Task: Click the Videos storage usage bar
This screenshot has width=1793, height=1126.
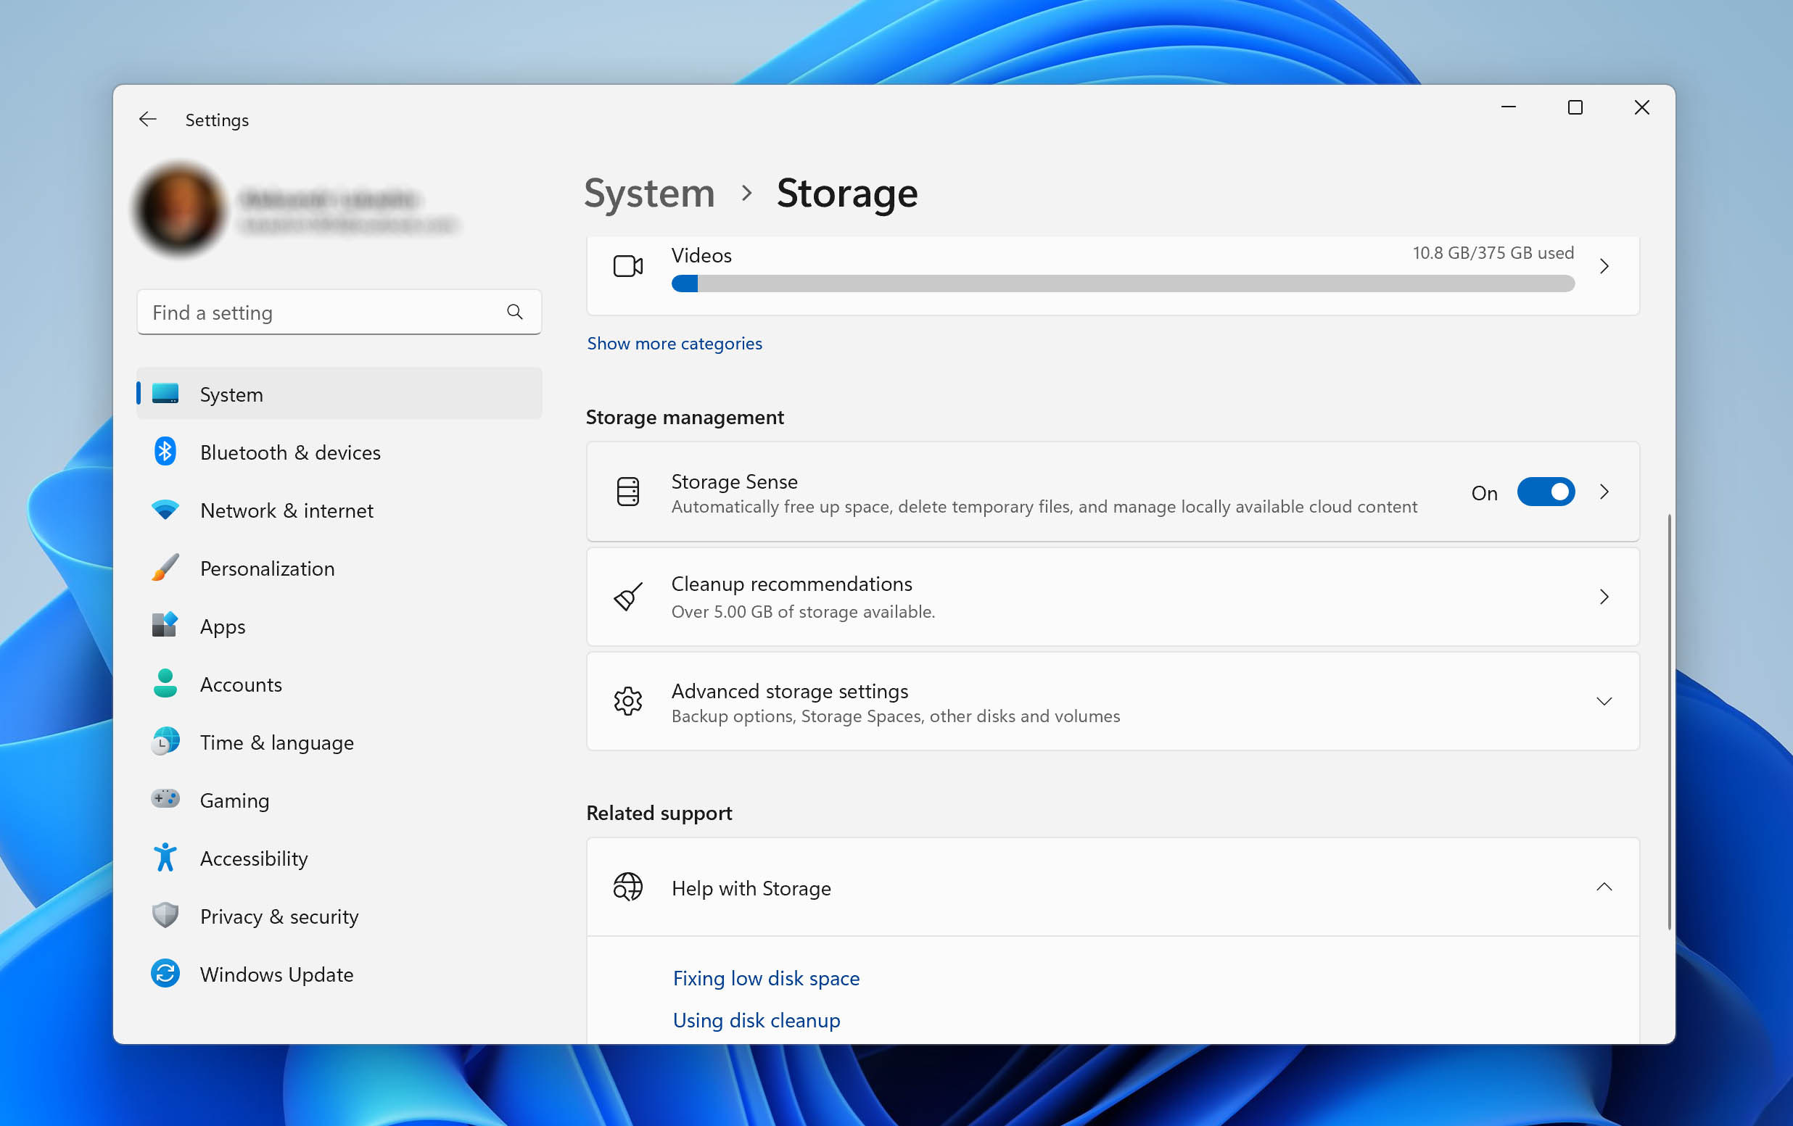Action: 1123,283
